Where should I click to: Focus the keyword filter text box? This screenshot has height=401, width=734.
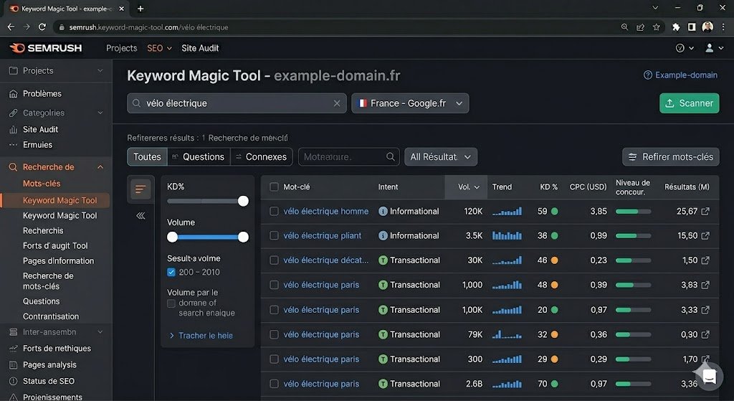pos(348,157)
